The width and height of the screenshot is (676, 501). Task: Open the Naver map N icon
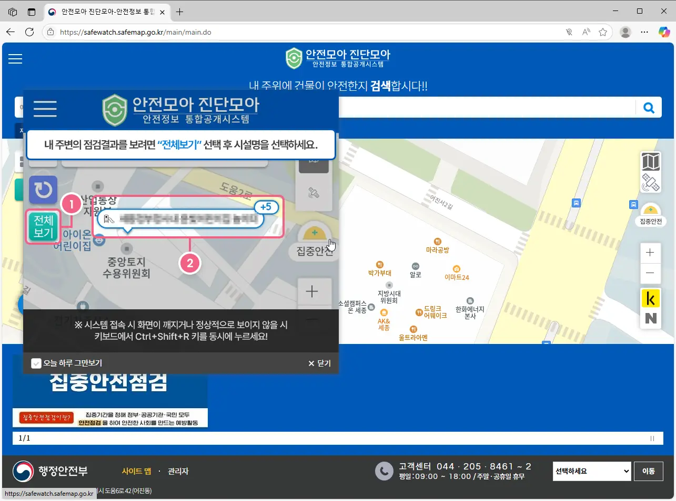click(x=651, y=318)
